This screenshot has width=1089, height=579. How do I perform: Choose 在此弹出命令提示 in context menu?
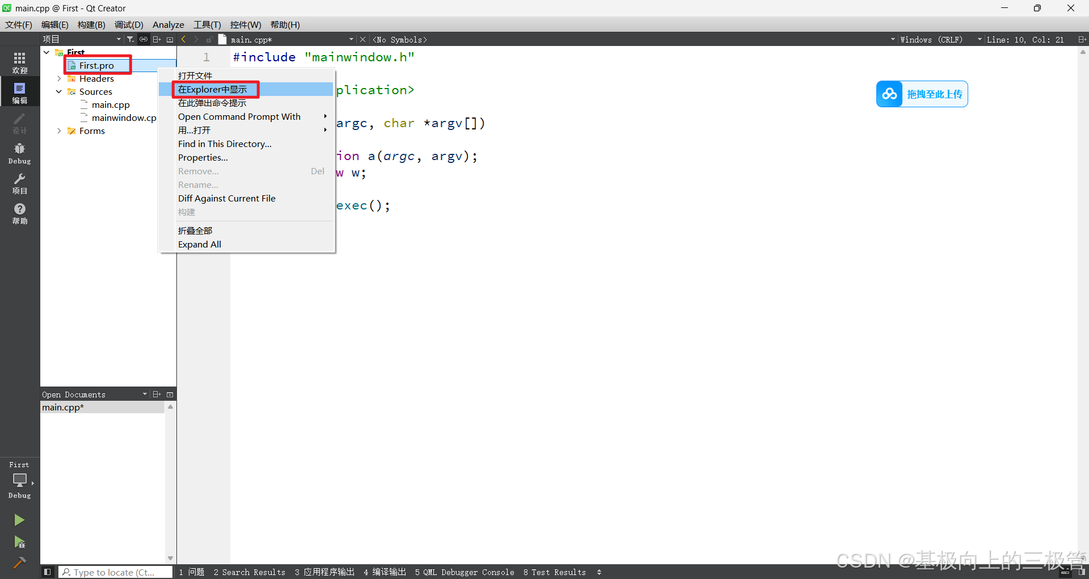[246, 103]
